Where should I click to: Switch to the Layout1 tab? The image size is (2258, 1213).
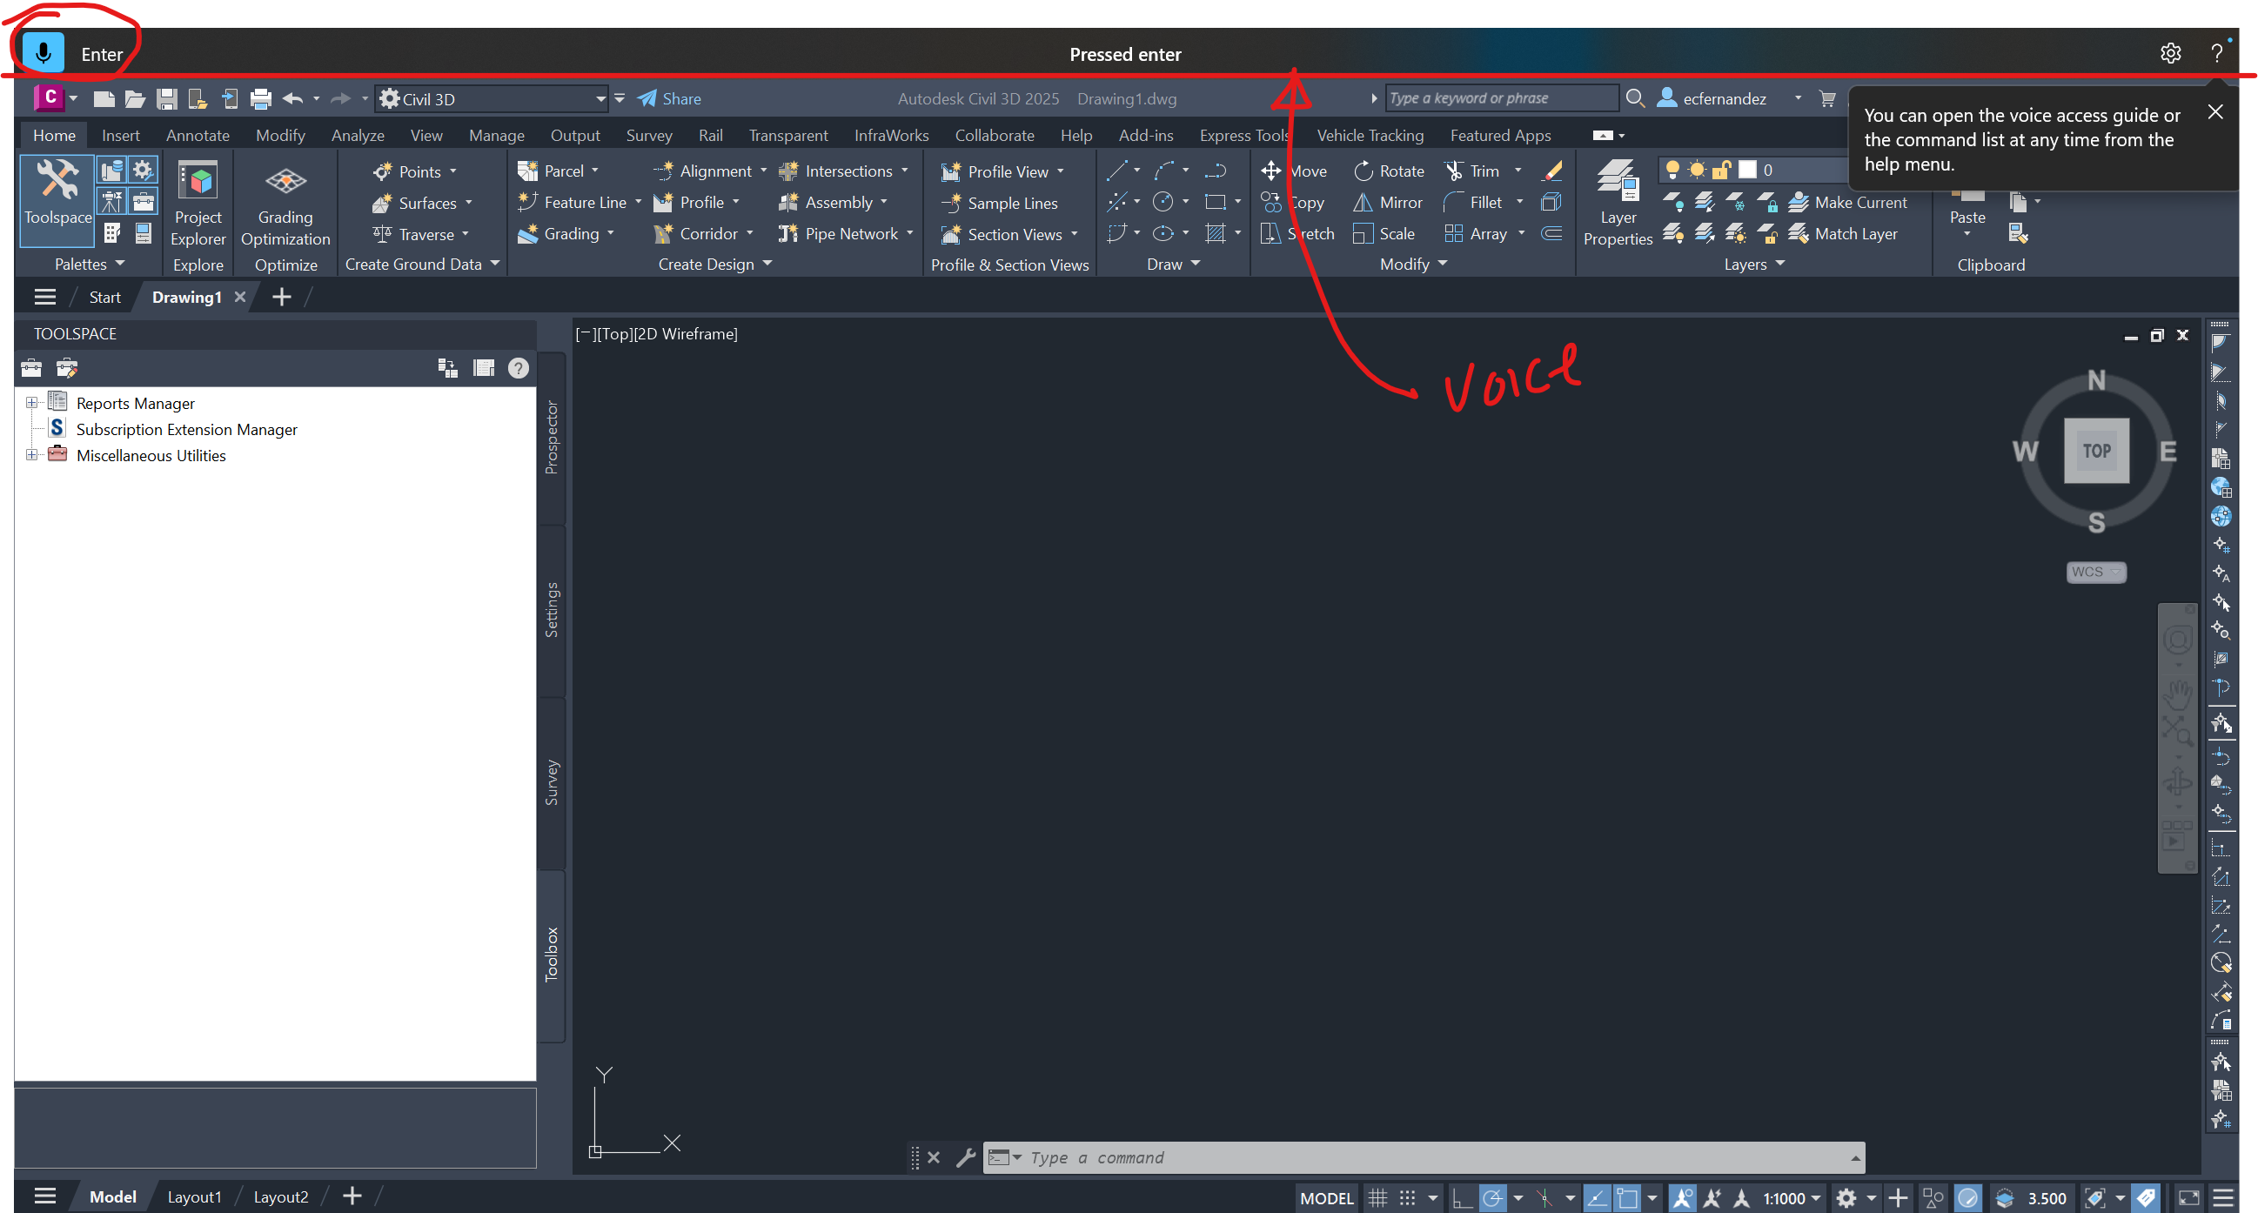(x=195, y=1196)
